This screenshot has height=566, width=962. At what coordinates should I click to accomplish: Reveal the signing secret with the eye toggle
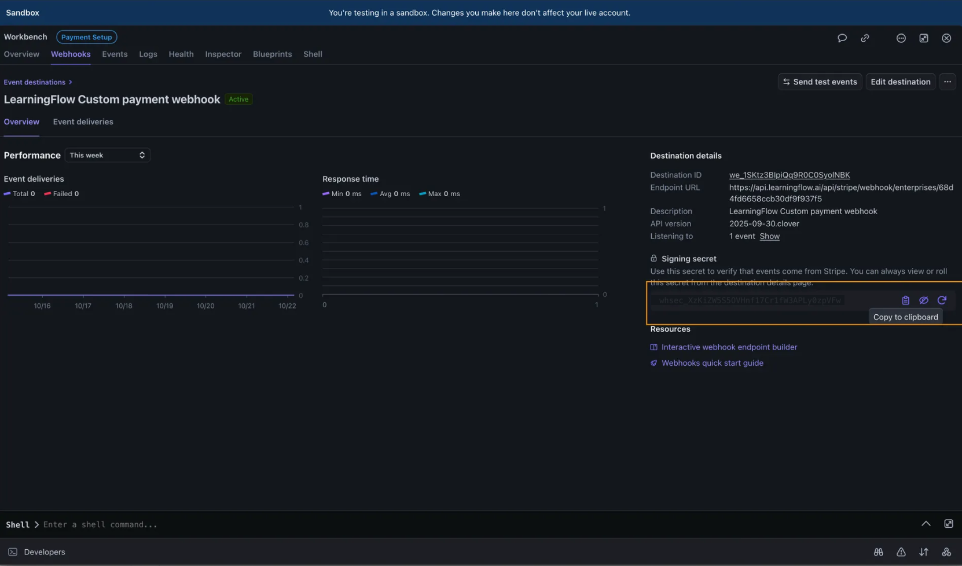pyautogui.click(x=923, y=300)
